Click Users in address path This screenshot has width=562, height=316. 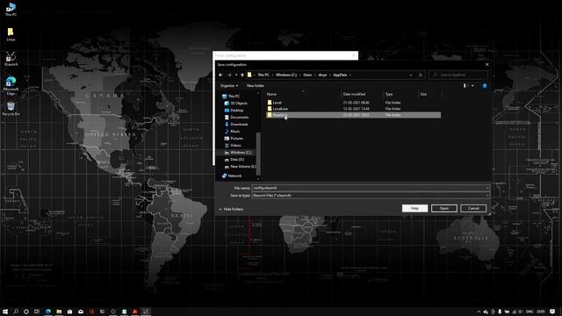(x=307, y=75)
